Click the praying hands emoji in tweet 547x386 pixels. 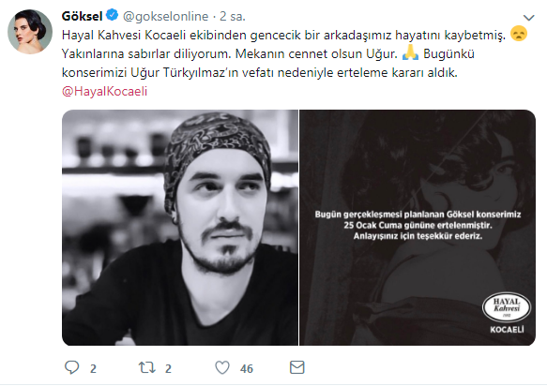point(410,52)
